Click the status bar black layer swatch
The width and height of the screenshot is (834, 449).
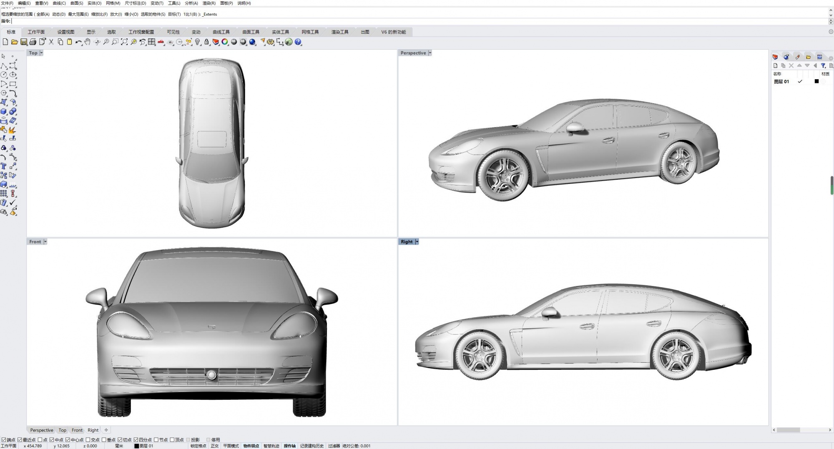tap(136, 446)
